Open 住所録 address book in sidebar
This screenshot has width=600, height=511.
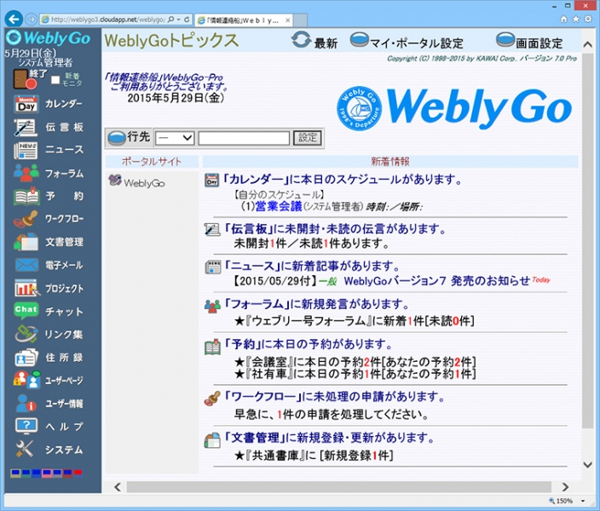49,358
